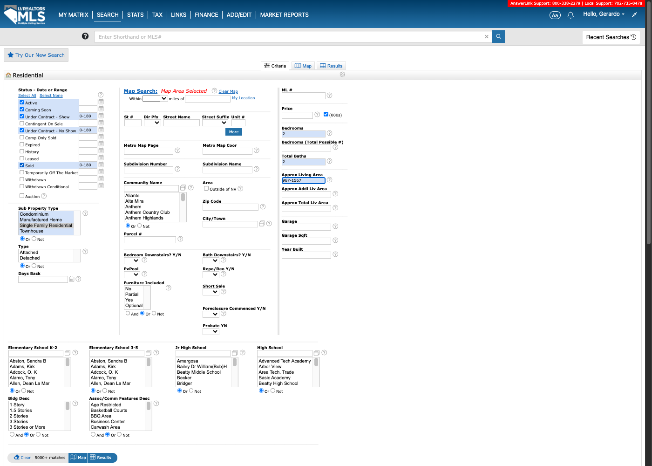Open Recent Searches
The width and height of the screenshot is (652, 466).
(611, 37)
